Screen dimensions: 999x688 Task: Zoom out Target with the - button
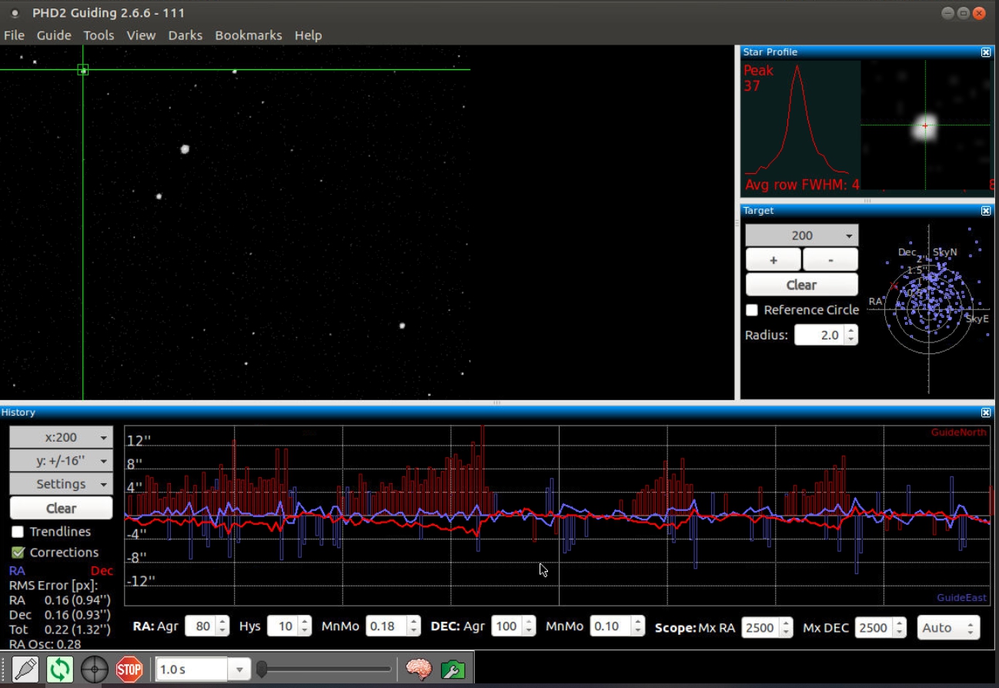coord(830,260)
